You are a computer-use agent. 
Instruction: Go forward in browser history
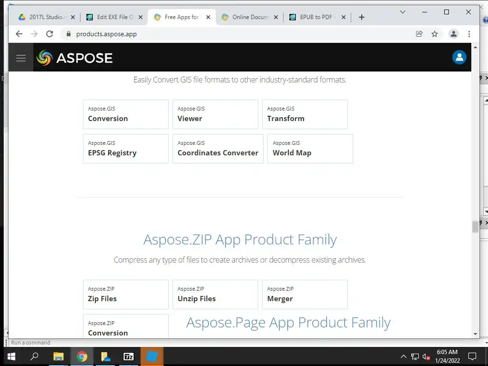[34, 34]
